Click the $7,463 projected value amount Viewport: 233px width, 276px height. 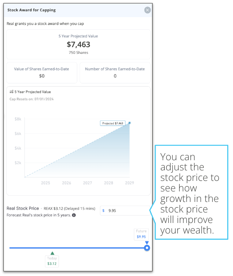pyautogui.click(x=78, y=44)
